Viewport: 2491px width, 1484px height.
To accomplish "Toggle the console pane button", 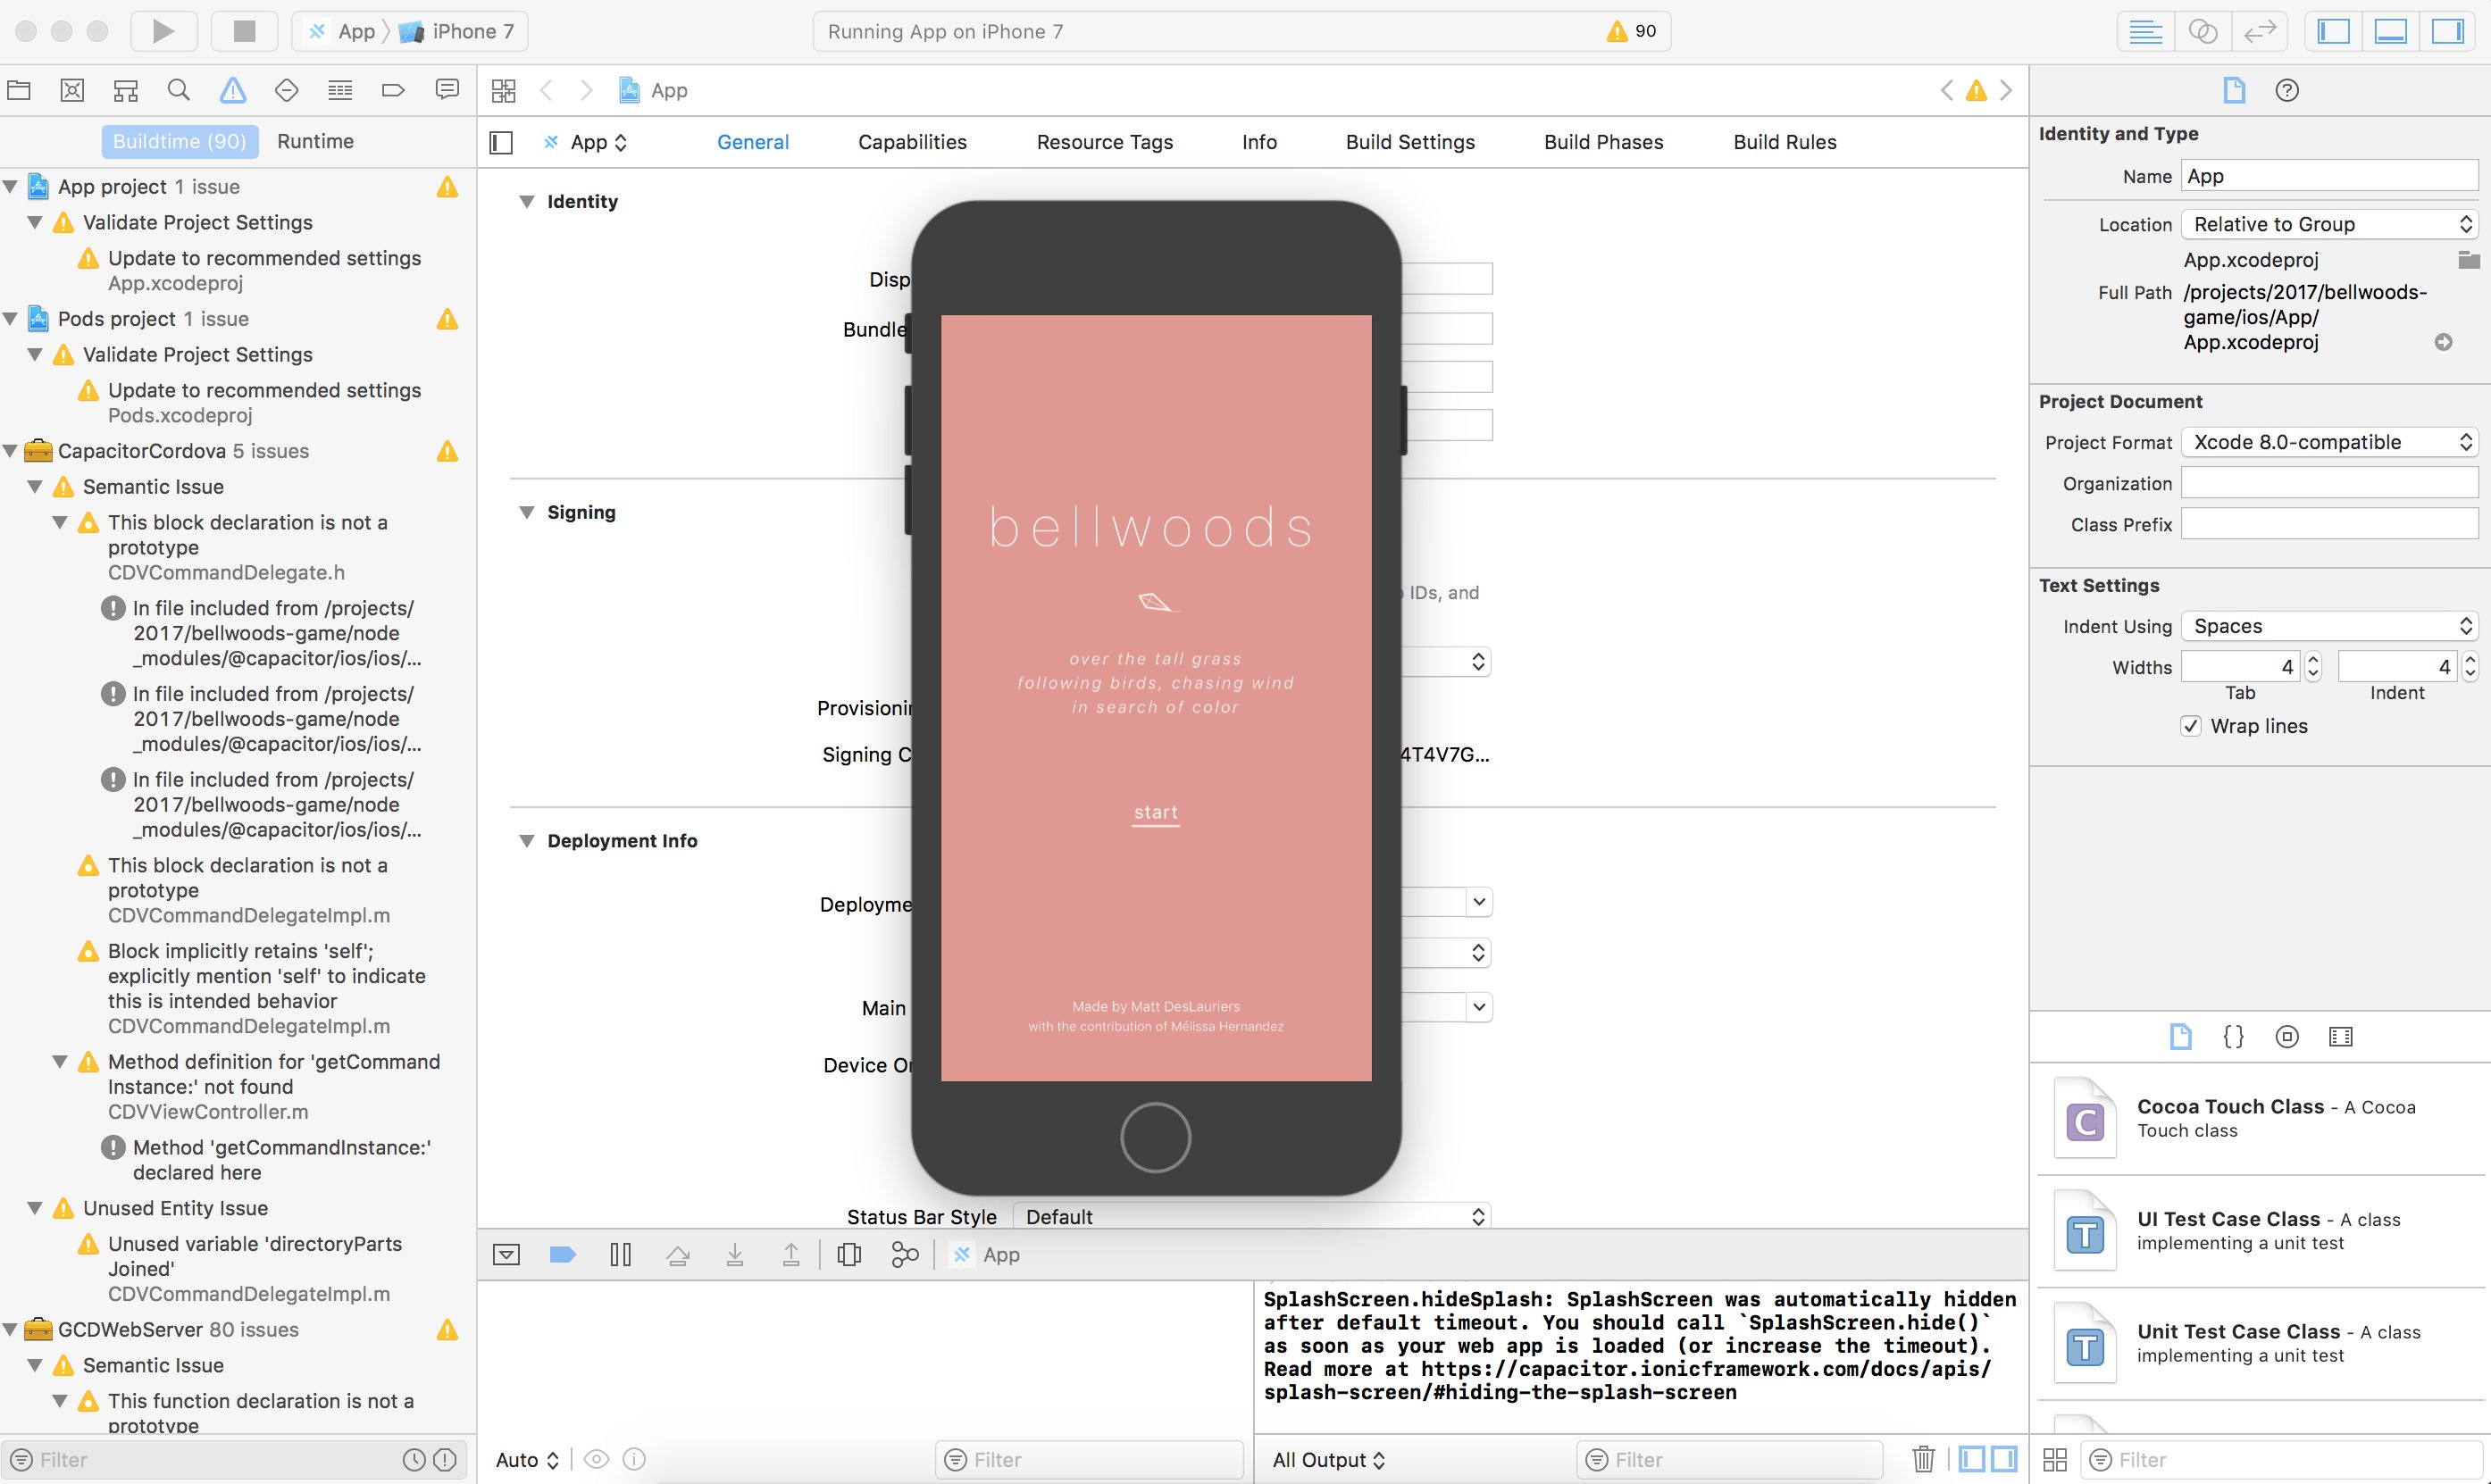I will (x=2004, y=1459).
